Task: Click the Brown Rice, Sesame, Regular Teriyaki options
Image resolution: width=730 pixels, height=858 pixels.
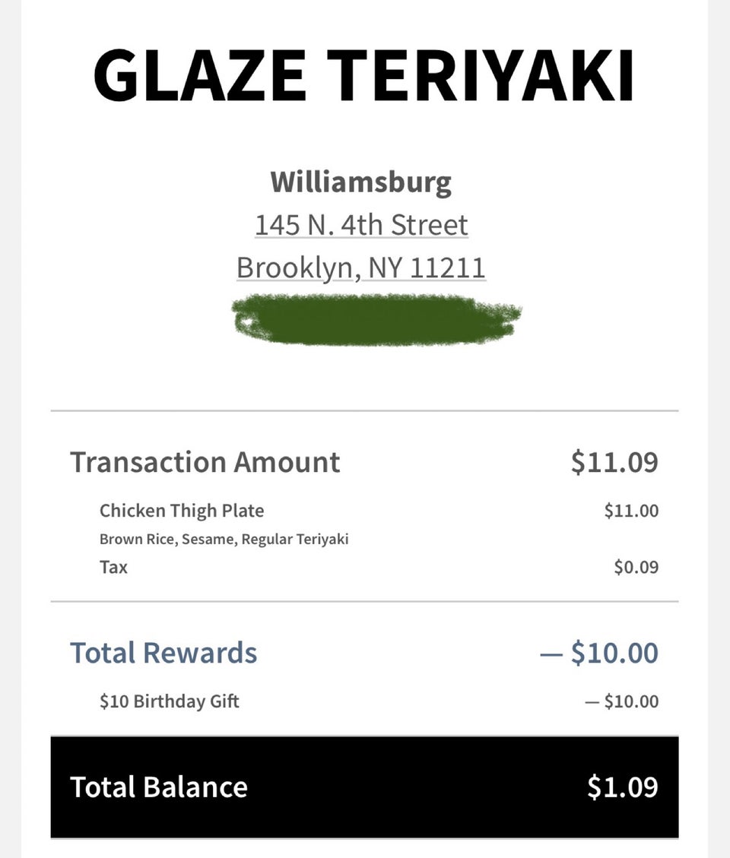Action: pos(224,540)
